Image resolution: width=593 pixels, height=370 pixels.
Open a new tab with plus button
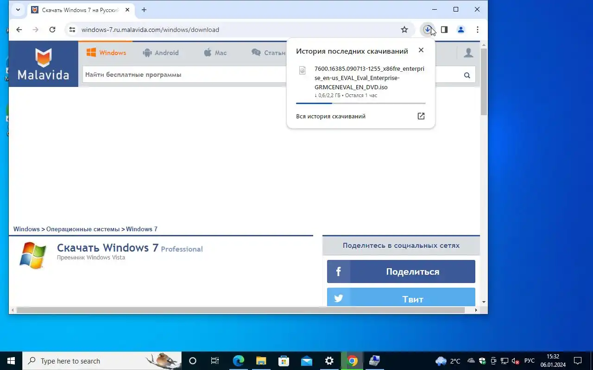(144, 10)
